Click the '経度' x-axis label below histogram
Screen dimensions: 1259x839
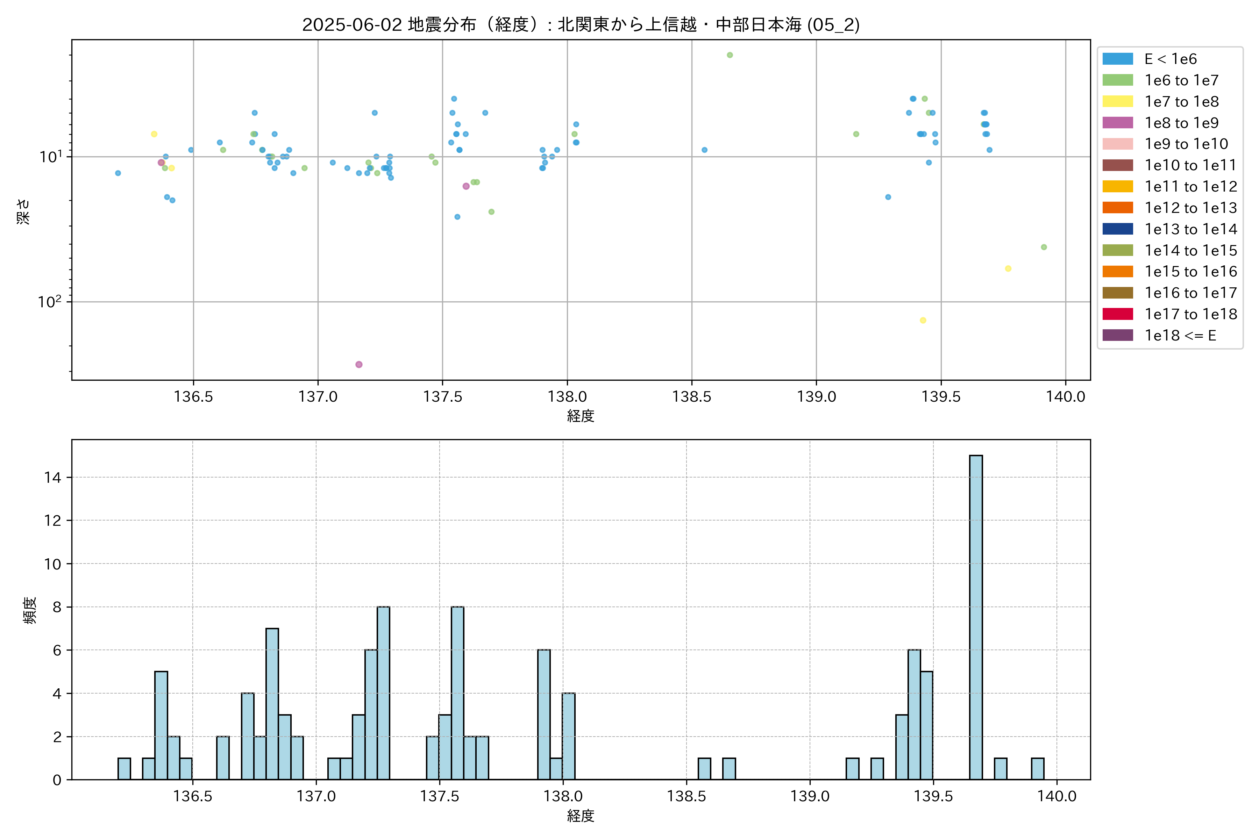[581, 816]
